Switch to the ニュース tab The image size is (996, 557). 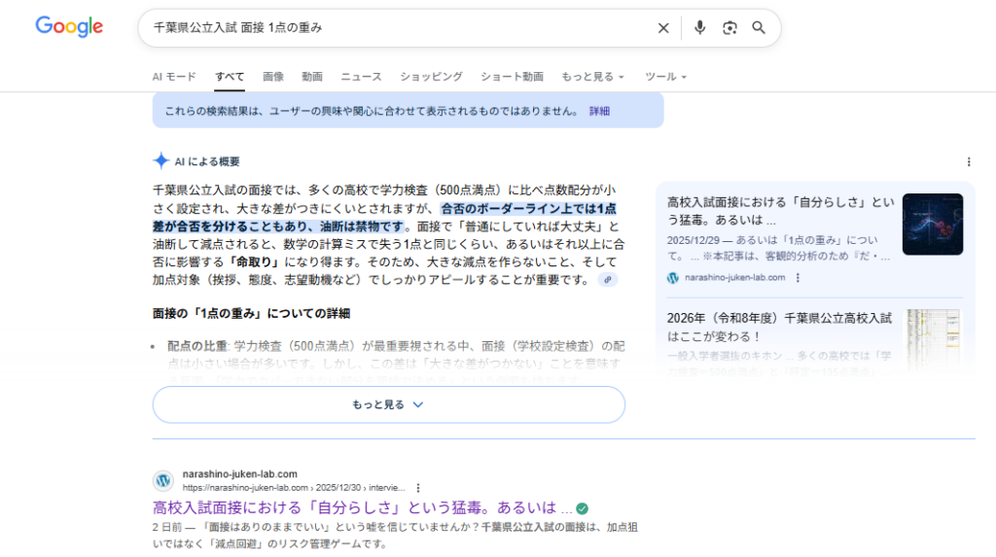(361, 77)
